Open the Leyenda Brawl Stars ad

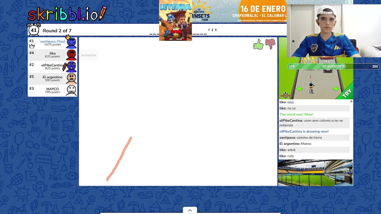coord(175,20)
